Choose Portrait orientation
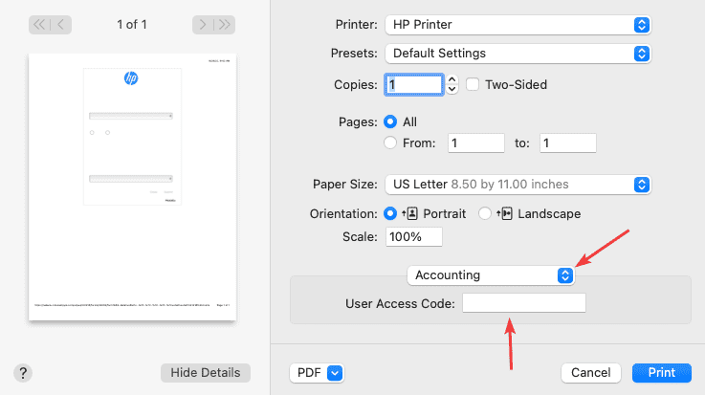Viewport: 705px width, 395px height. tap(390, 213)
